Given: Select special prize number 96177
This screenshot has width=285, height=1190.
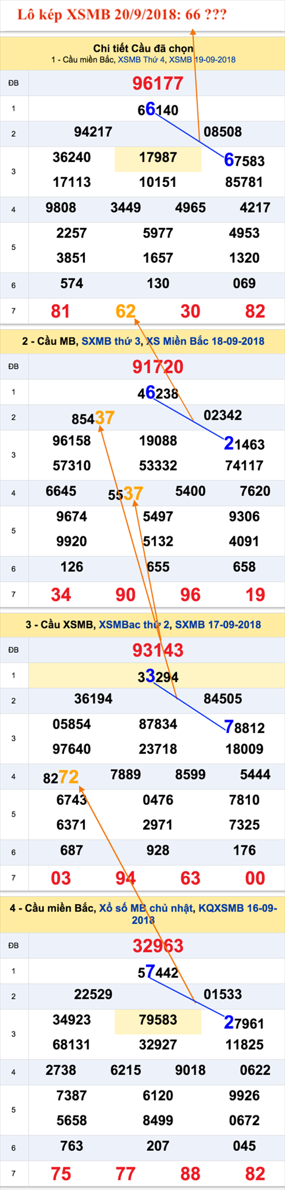Looking at the screenshot, I should (157, 83).
